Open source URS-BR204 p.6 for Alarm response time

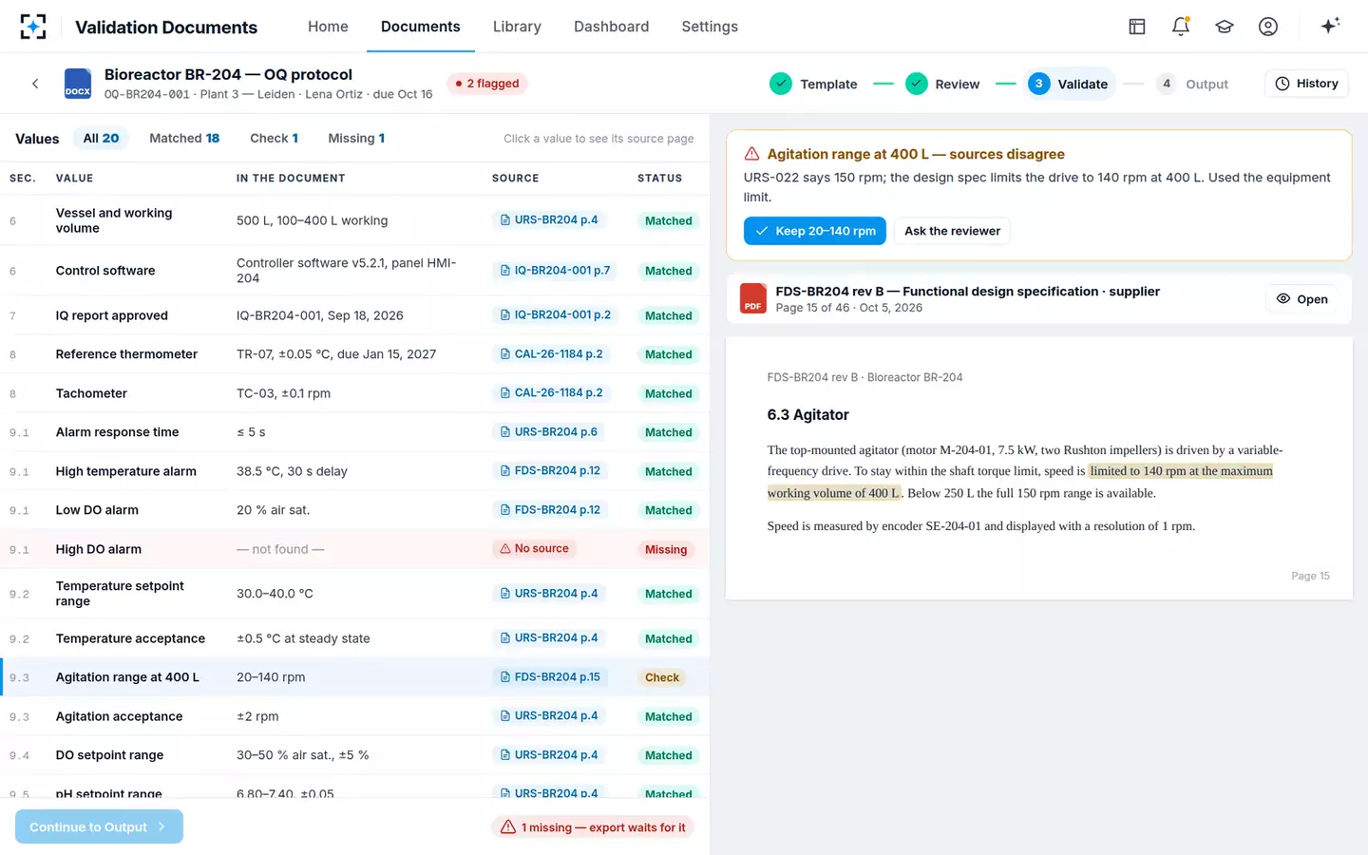549,431
